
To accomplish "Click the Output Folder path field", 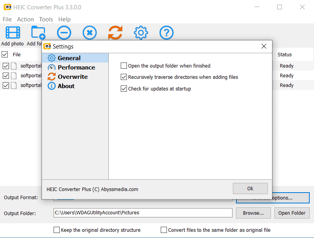I will click(x=143, y=212).
